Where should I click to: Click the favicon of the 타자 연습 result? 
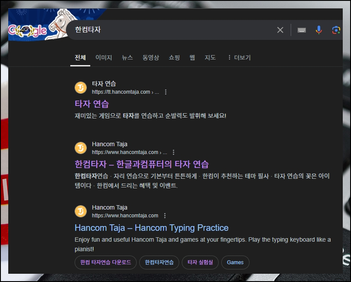coord(81,88)
